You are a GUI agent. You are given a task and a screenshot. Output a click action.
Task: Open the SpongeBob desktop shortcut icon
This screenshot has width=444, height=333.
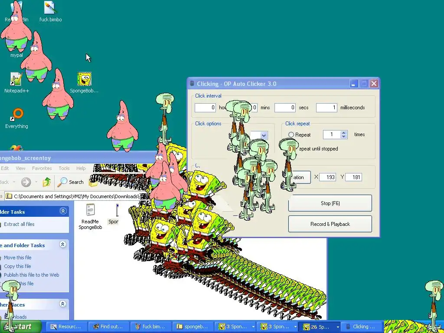[84, 83]
